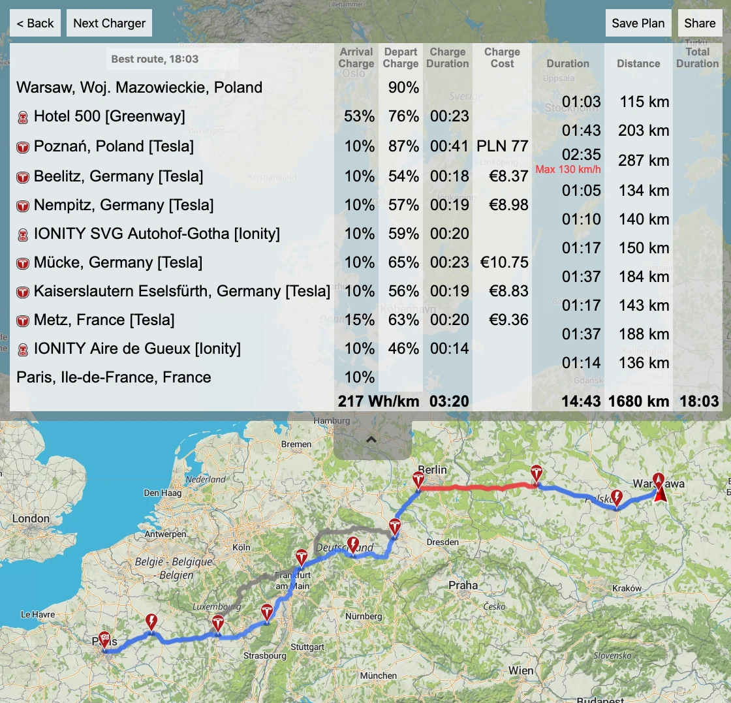Image resolution: width=731 pixels, height=703 pixels.
Task: Share this route plan
Action: coord(700,23)
